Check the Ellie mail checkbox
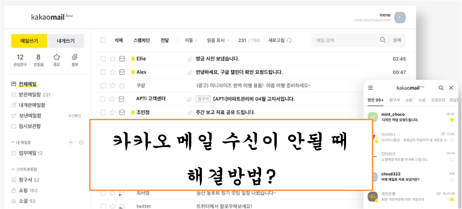462x209 pixels. tap(103, 59)
